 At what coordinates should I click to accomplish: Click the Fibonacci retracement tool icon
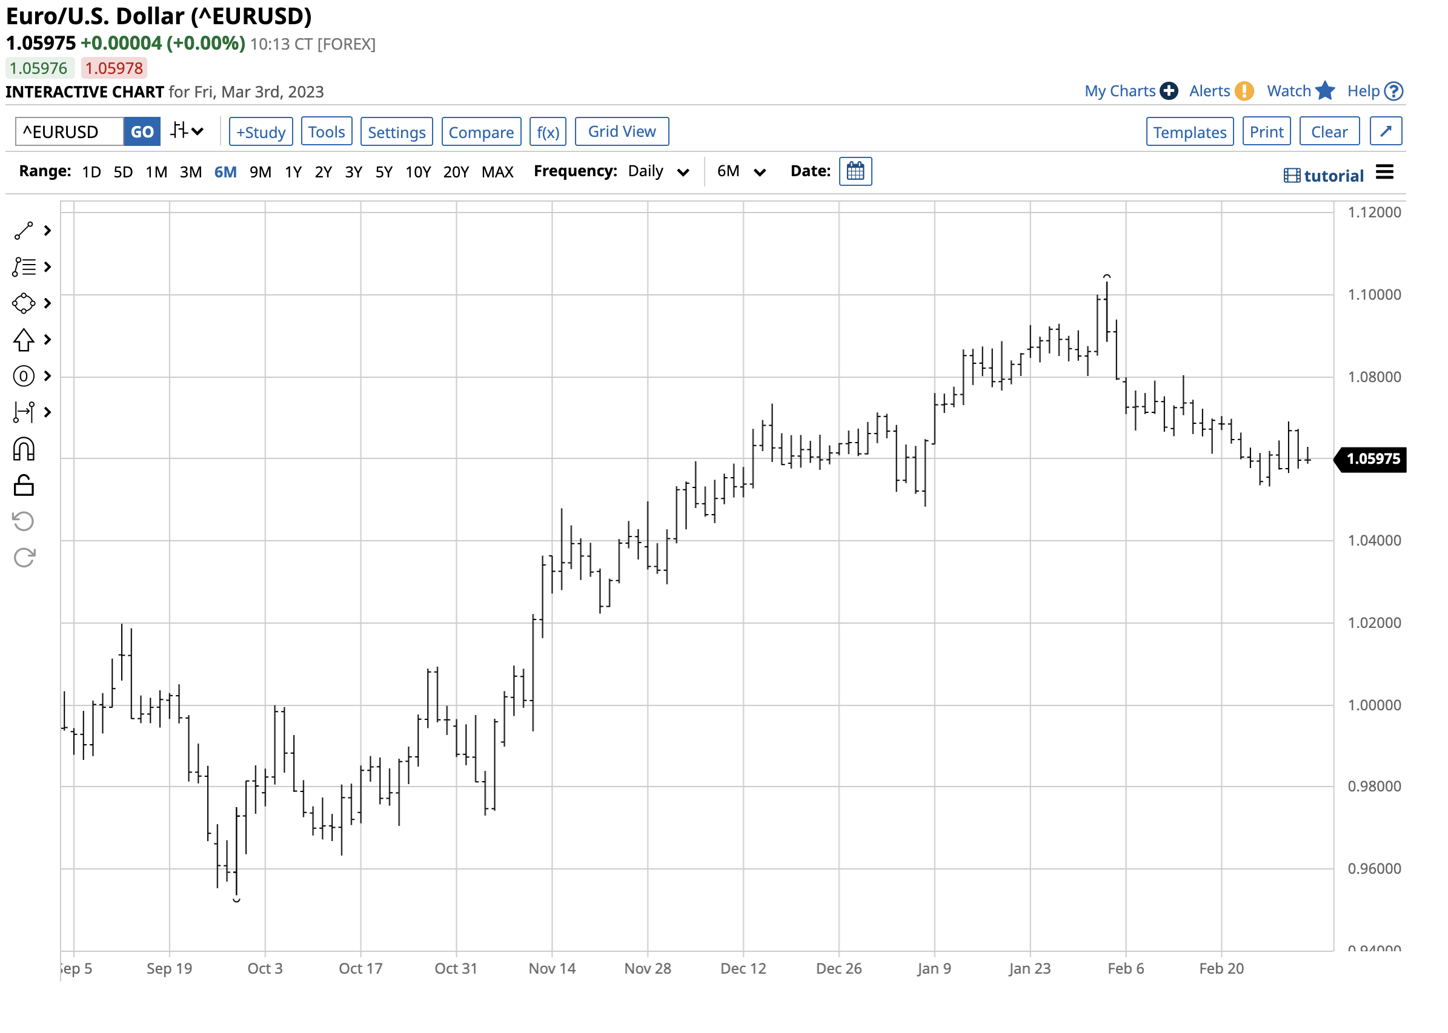[24, 267]
